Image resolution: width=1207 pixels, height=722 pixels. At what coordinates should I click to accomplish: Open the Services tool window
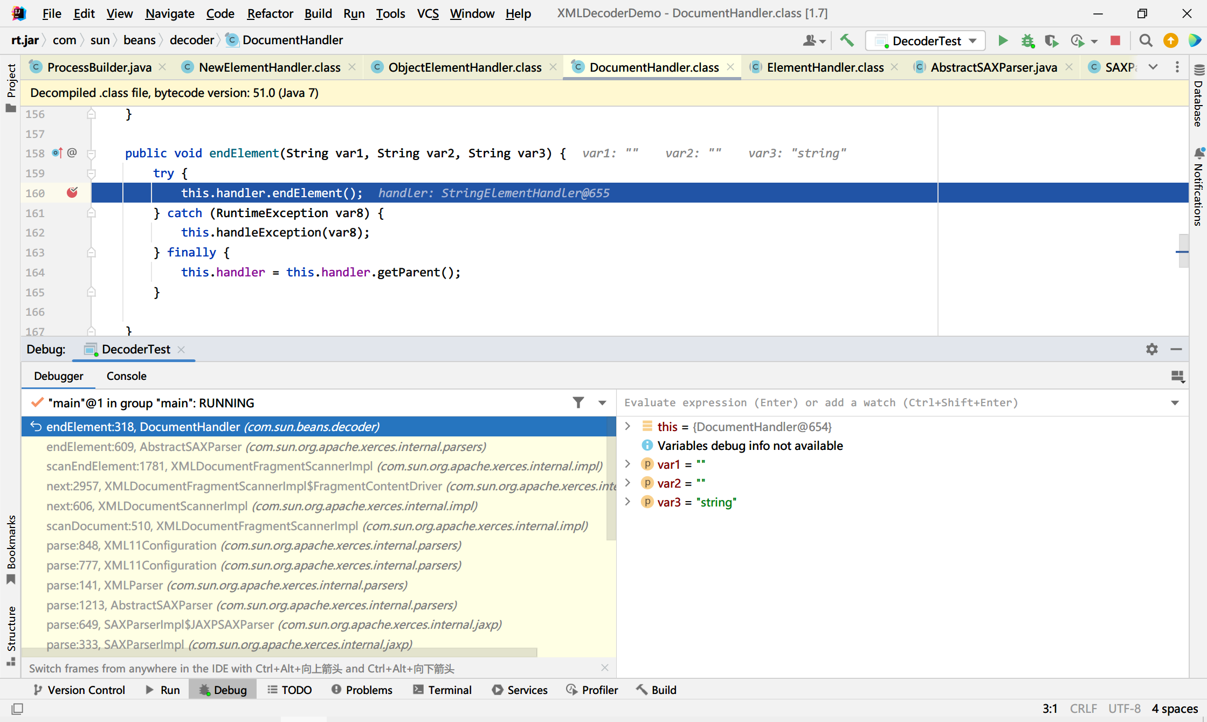pos(520,690)
